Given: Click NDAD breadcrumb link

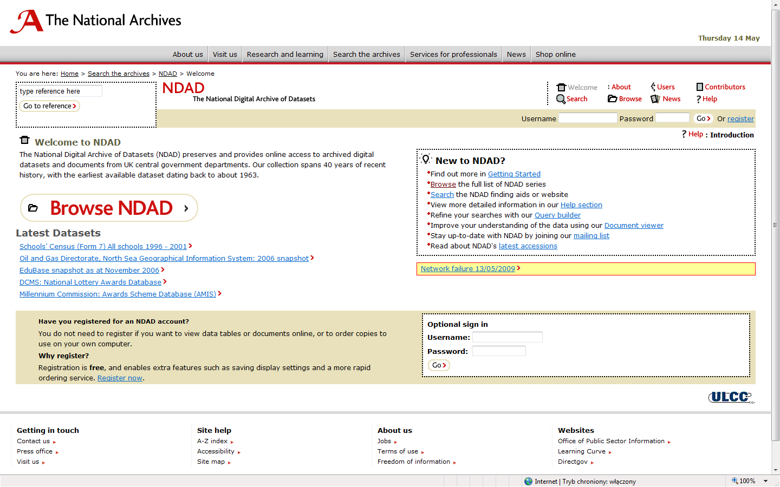Looking at the screenshot, I should pyautogui.click(x=168, y=74).
